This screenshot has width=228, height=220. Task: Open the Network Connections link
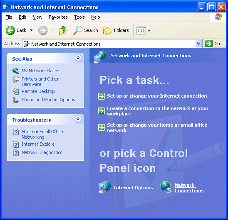point(189,188)
